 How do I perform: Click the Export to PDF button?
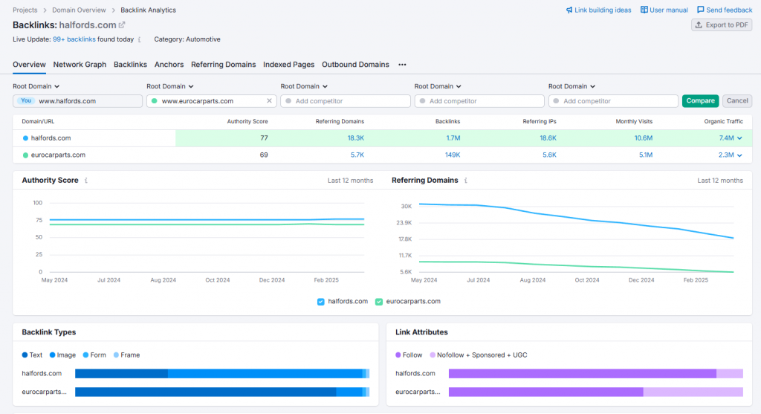click(722, 25)
